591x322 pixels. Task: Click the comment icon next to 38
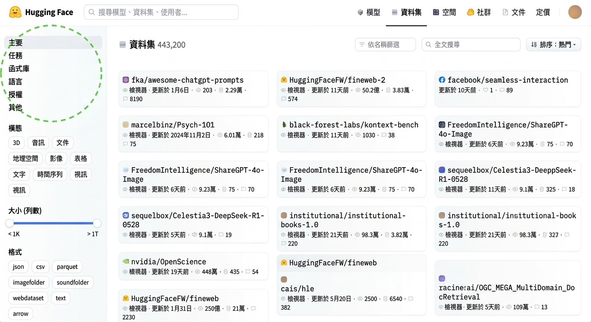coord(384,135)
